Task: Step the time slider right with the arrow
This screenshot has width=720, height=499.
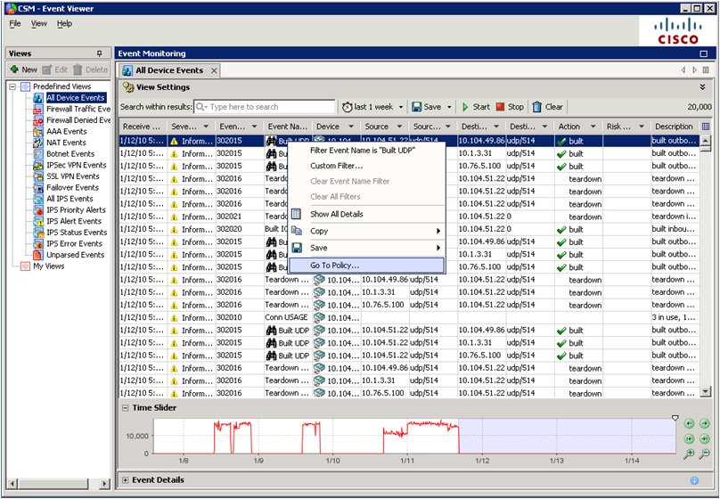Action: [704, 423]
